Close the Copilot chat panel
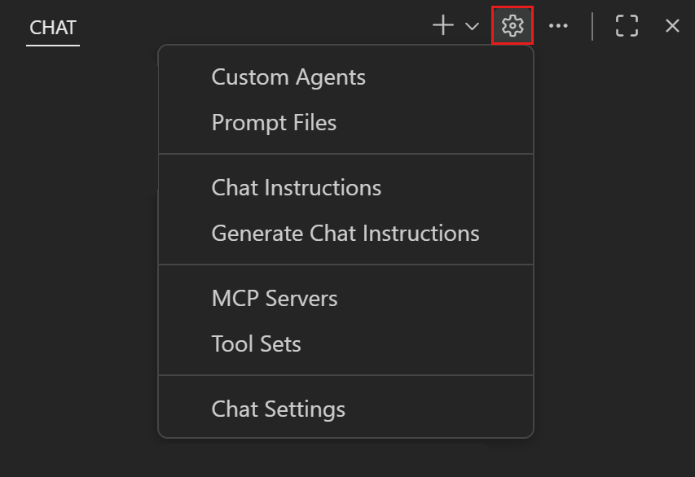 coord(671,25)
